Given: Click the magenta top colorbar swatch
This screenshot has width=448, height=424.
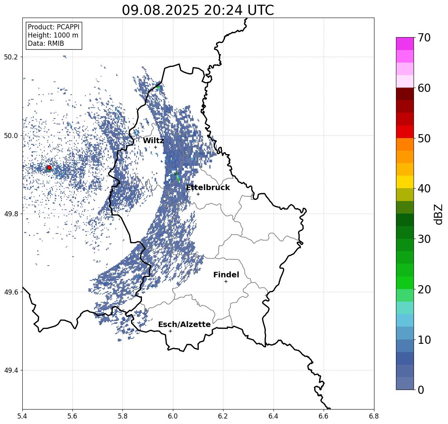Looking at the screenshot, I should (x=405, y=44).
